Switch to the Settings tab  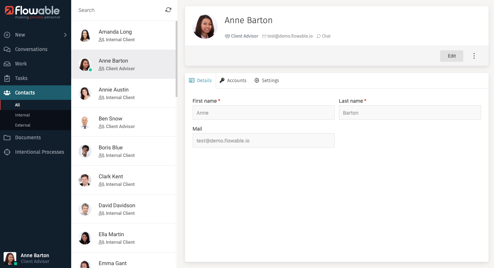pyautogui.click(x=267, y=81)
